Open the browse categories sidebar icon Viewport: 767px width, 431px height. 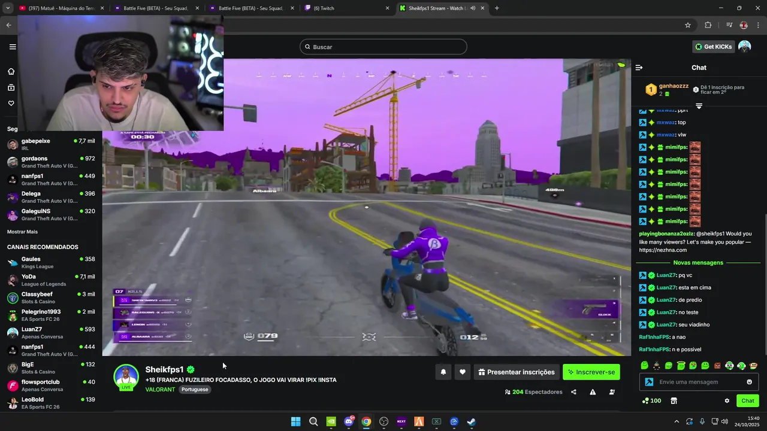coord(11,87)
